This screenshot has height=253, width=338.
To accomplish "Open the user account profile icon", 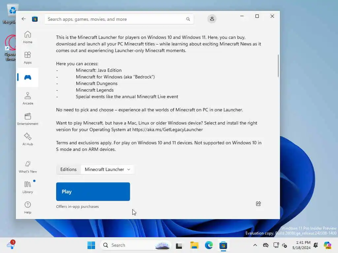I will coord(212,19).
